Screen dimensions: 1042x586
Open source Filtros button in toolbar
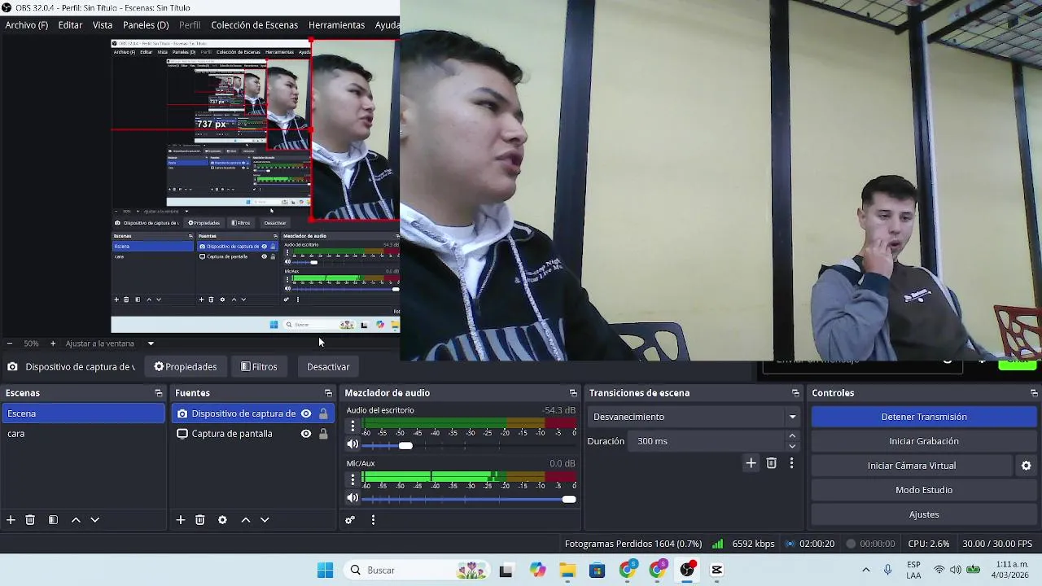(x=260, y=367)
